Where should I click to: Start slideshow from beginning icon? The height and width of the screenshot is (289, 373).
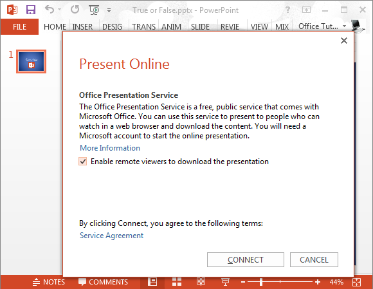[x=94, y=10]
